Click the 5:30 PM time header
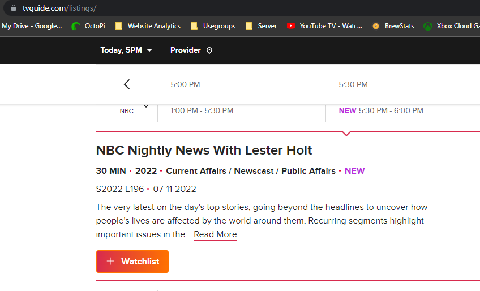 pyautogui.click(x=353, y=84)
